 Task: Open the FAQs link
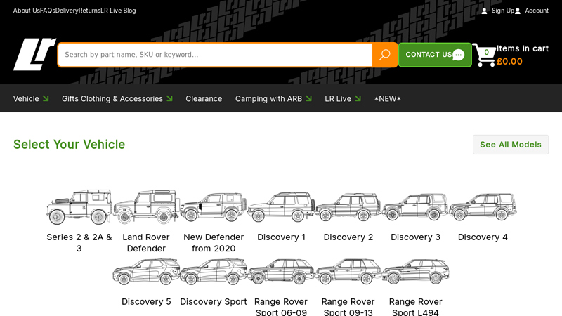[x=48, y=11]
